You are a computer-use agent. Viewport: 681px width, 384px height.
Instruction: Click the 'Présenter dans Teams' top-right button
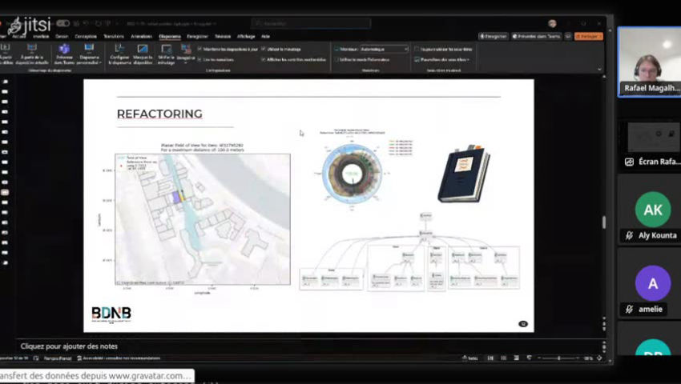pyautogui.click(x=536, y=36)
